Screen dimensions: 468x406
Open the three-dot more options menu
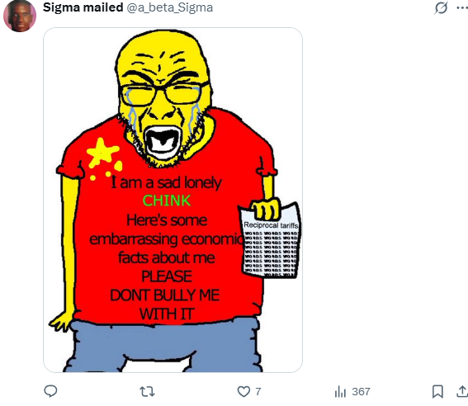coord(462,7)
